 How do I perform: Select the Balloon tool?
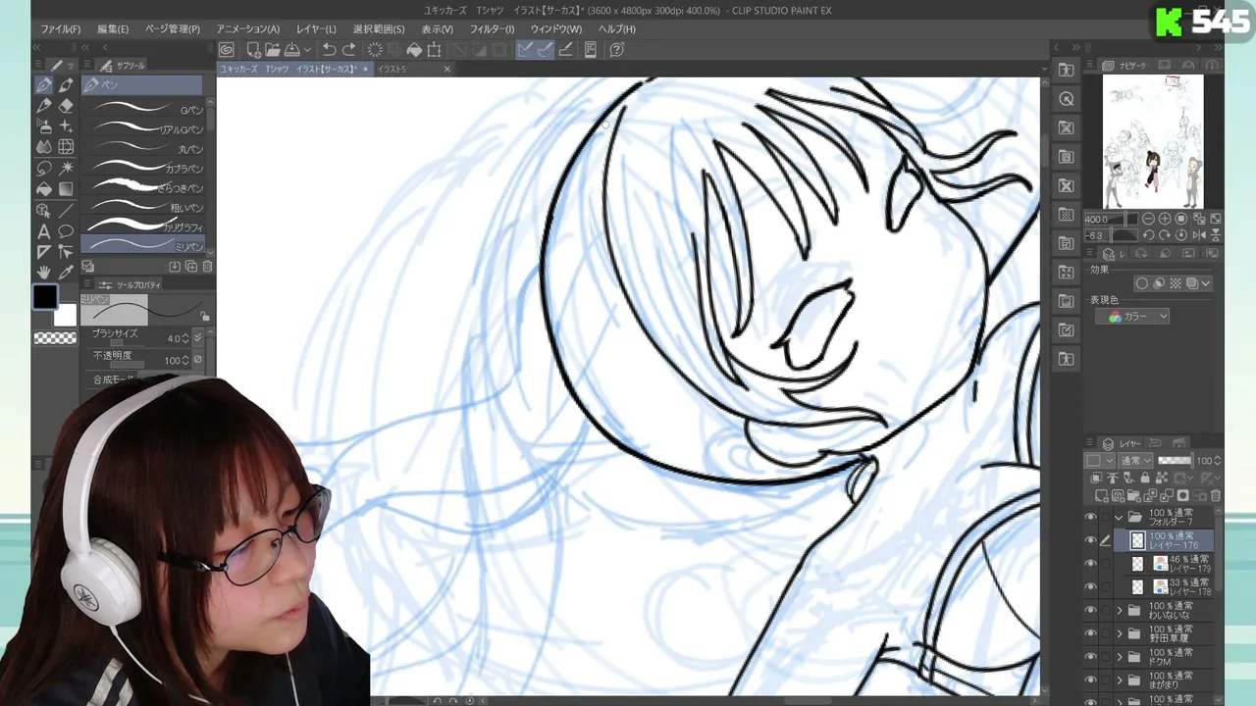(66, 231)
